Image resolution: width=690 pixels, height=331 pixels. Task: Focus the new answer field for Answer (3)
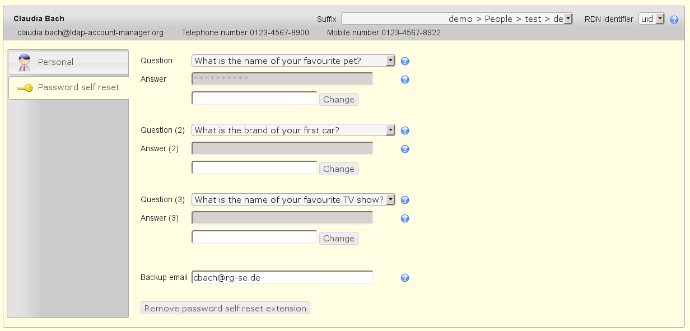click(254, 237)
